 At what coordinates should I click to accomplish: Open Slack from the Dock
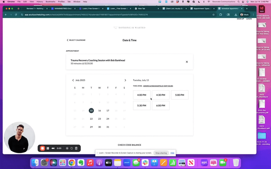(145, 162)
